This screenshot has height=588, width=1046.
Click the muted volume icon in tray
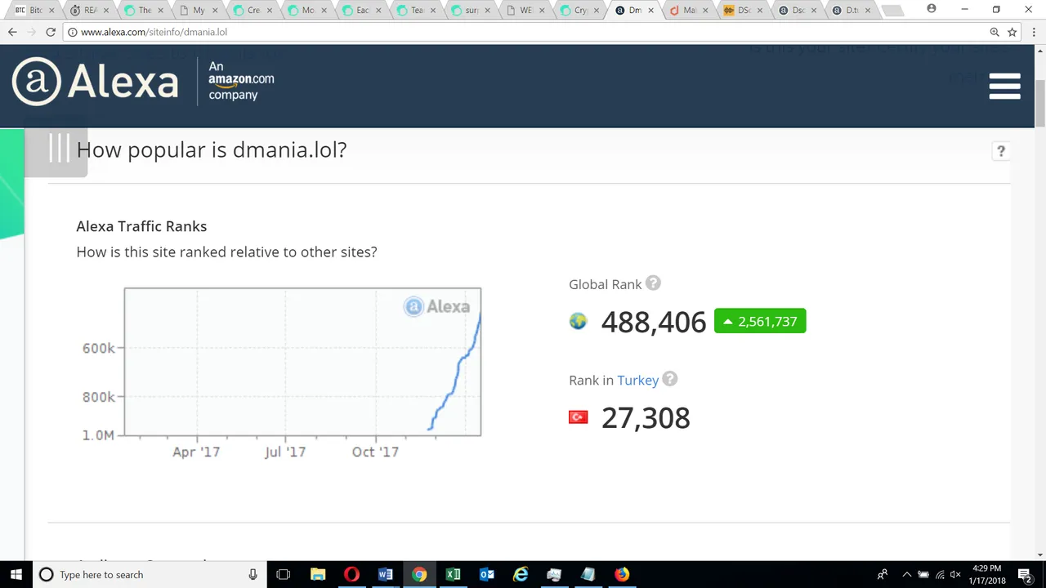[x=955, y=574]
